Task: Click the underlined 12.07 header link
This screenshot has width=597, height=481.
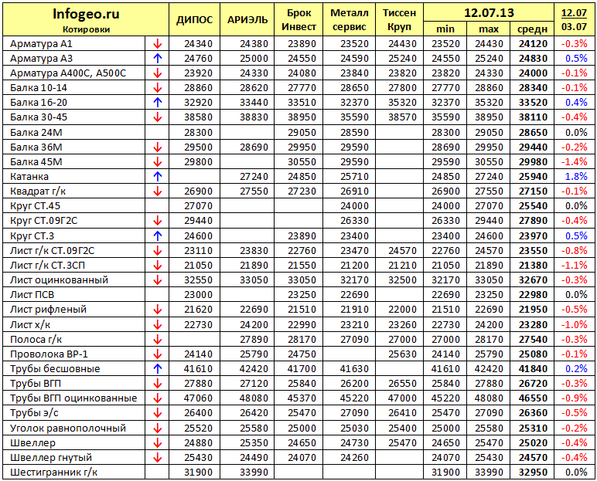Action: pyautogui.click(x=574, y=13)
